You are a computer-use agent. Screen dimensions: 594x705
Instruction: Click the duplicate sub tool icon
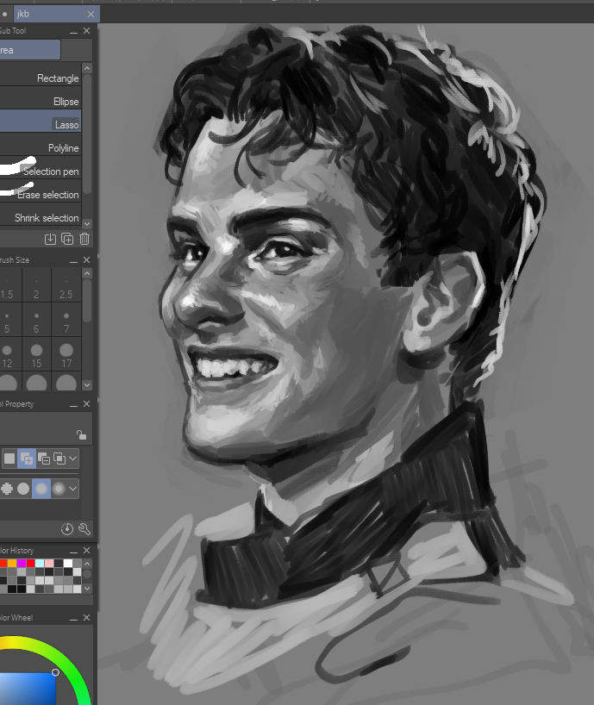67,240
